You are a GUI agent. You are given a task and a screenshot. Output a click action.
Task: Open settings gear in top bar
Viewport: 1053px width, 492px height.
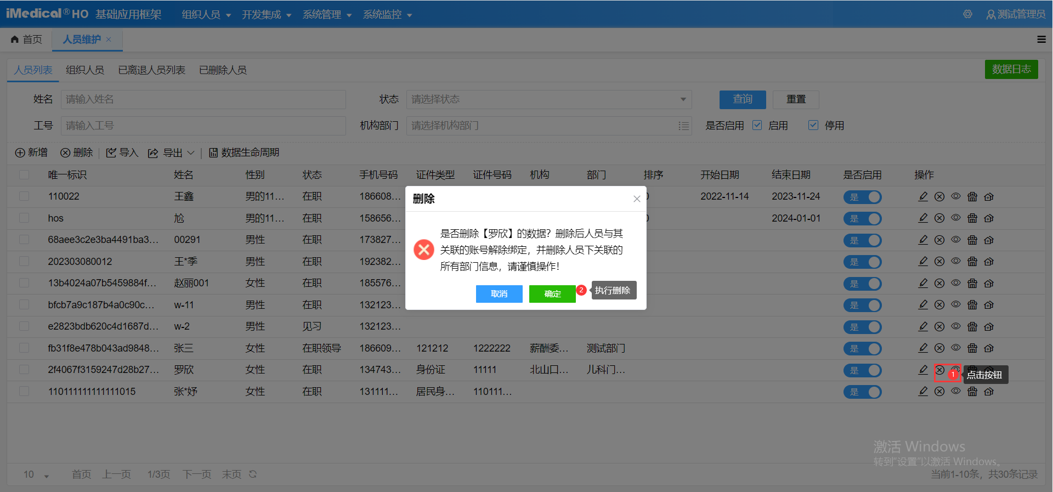coord(968,14)
